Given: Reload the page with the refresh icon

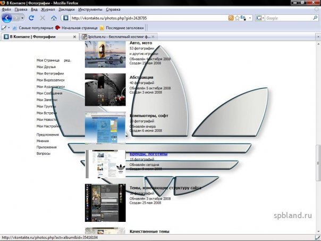Looking at the screenshot, I should (x=31, y=18).
